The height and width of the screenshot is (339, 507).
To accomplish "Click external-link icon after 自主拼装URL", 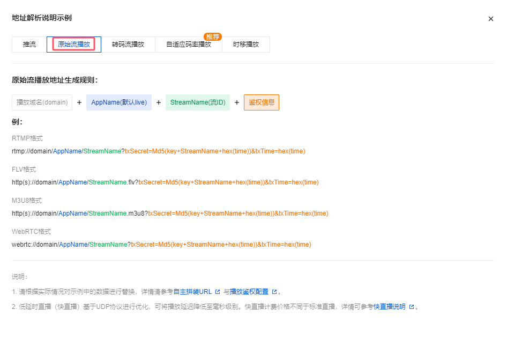I will pyautogui.click(x=218, y=292).
